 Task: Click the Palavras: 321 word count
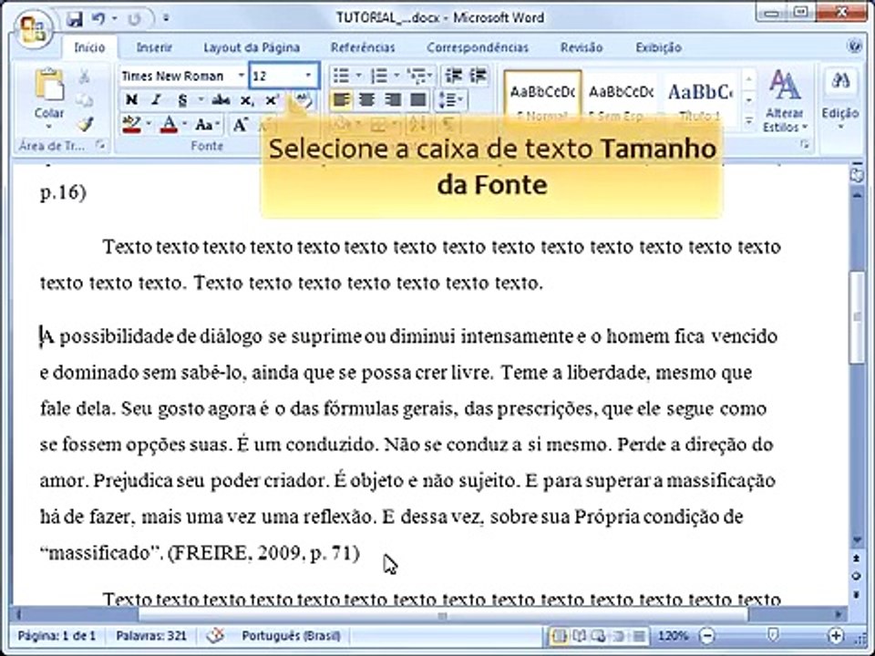pyautogui.click(x=151, y=635)
